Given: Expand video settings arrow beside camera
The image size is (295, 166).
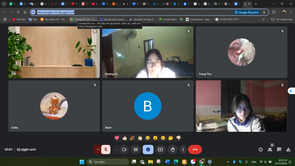Looking at the screenshot, I should click(x=116, y=150).
